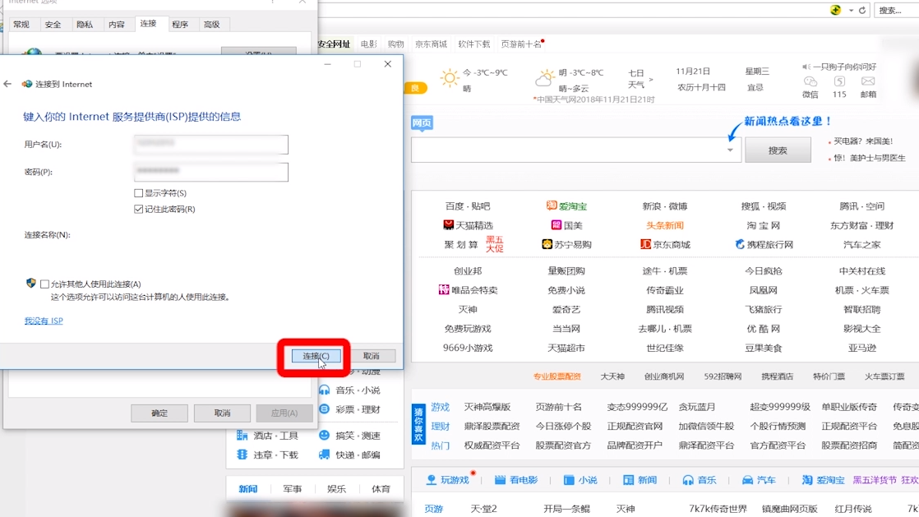Select the 新闻 tab in the news section

pyautogui.click(x=248, y=488)
